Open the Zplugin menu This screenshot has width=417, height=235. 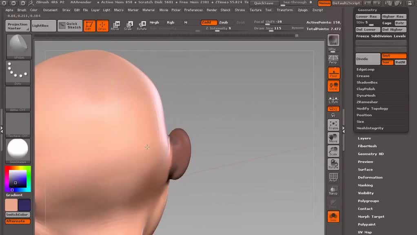[302, 10]
